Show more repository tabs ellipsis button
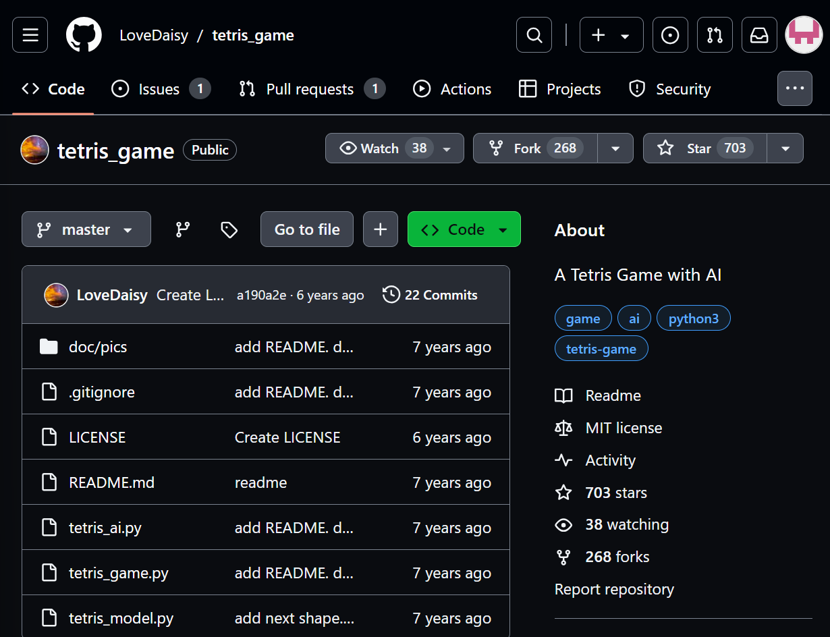 click(795, 88)
